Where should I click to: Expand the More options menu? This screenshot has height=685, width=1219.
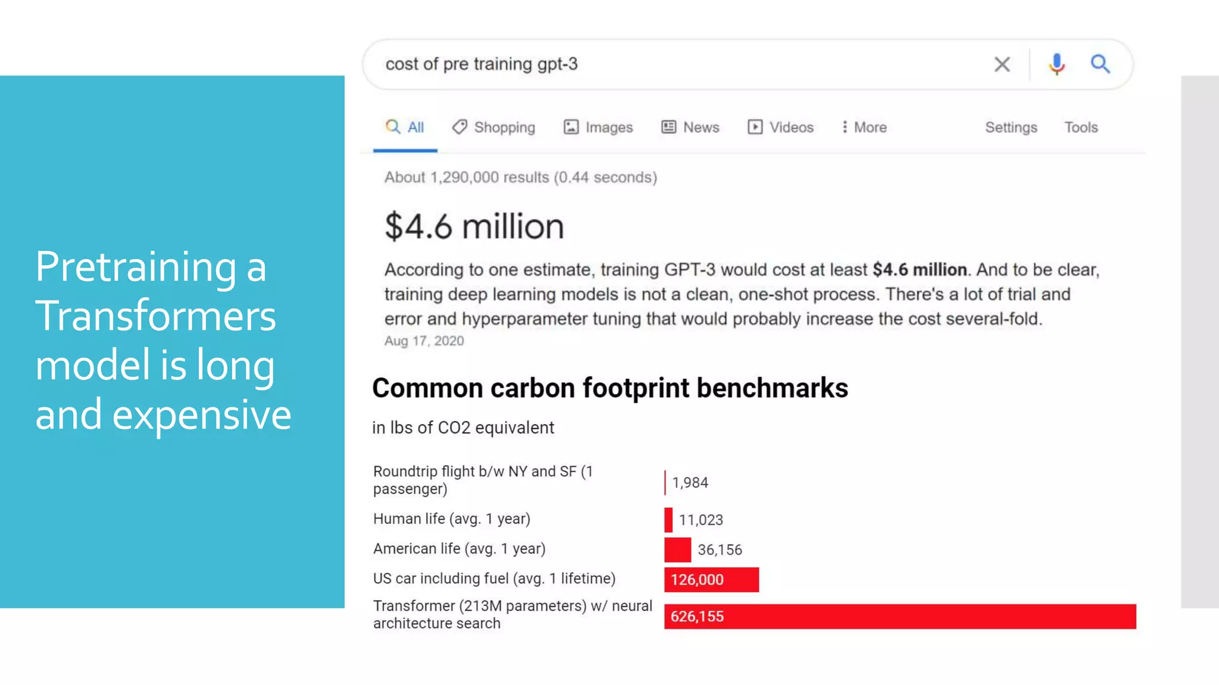coord(864,127)
